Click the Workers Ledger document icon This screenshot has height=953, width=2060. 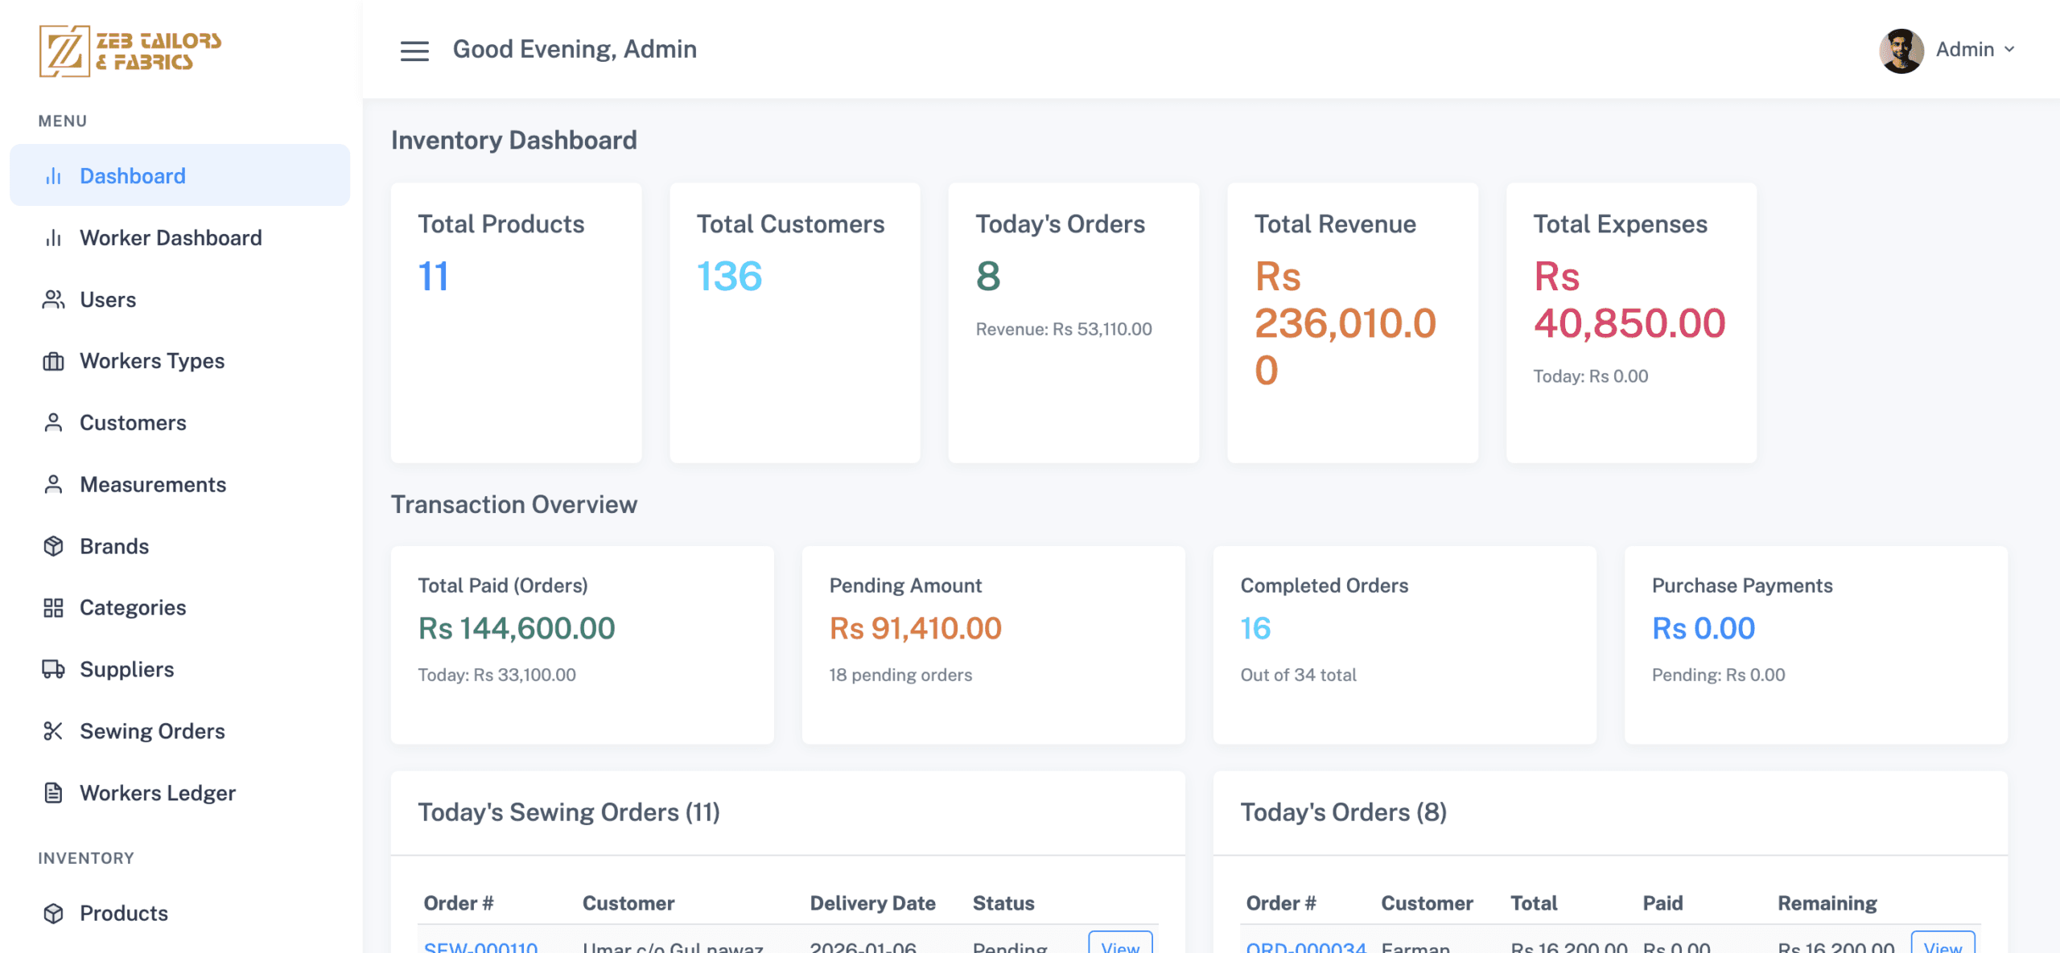click(x=53, y=792)
